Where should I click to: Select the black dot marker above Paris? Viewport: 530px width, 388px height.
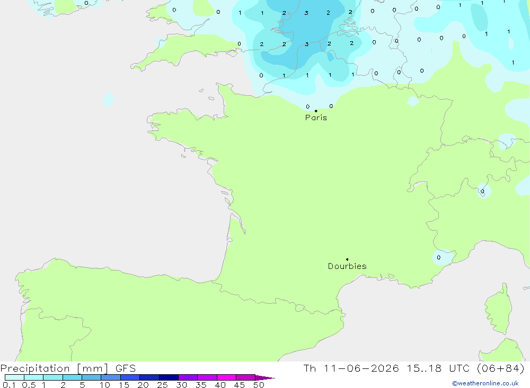pyautogui.click(x=316, y=111)
